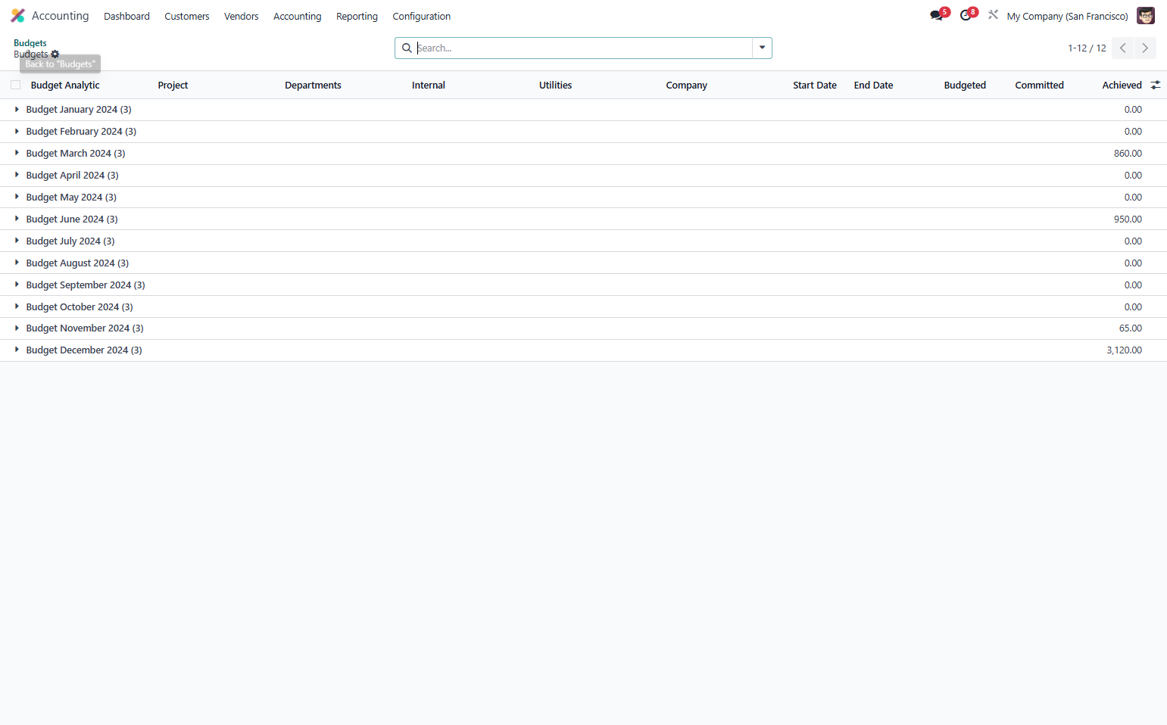Viewport: 1167px width, 725px height.
Task: Expand Budget February 2024 group
Action: point(81,132)
